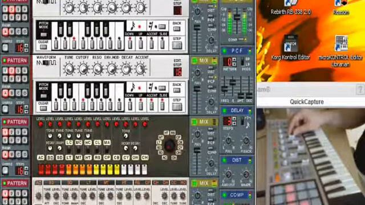Viewport: 365px width, 205px height.
Task: Click the 808 instrument selector dial
Action: click(x=170, y=145)
